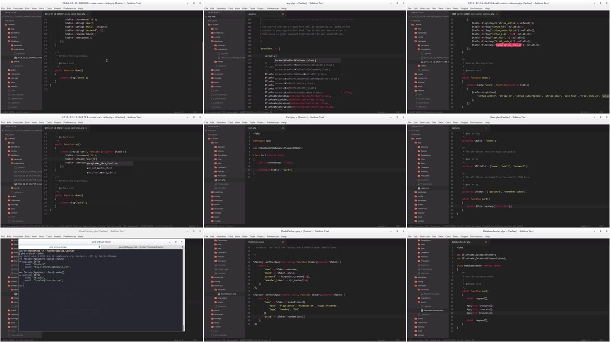Close the User.php tab with red X
The image size is (610, 342).
(x=486, y=128)
